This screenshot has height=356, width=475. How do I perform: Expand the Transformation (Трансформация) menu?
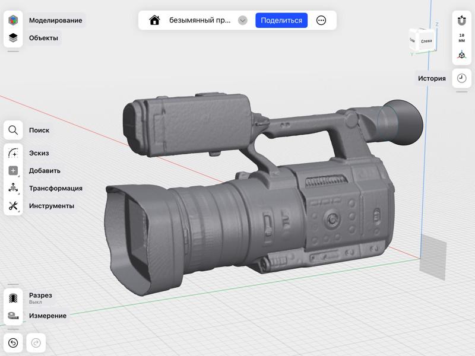click(x=13, y=188)
